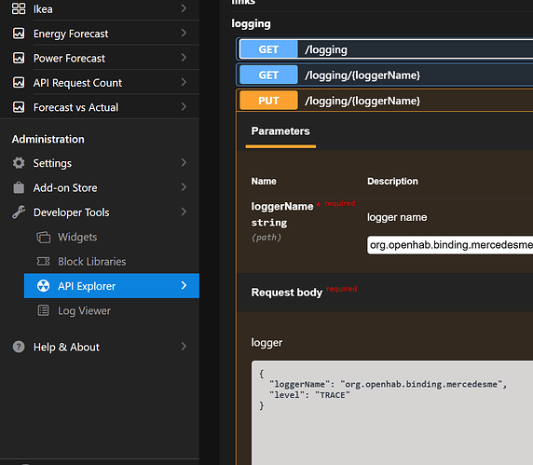Viewport: 533px width, 465px height.
Task: Expand the GET /logging/{loggerName} endpoint
Action: coord(385,75)
